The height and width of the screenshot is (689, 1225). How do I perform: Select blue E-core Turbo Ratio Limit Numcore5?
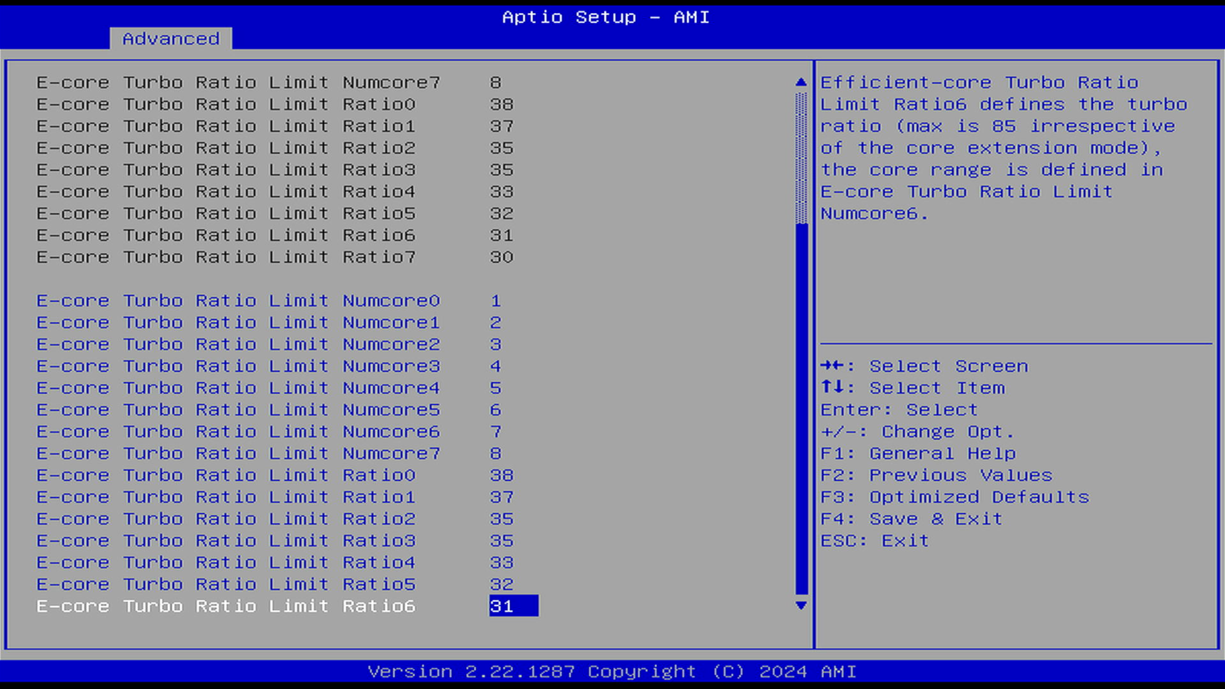tap(238, 410)
